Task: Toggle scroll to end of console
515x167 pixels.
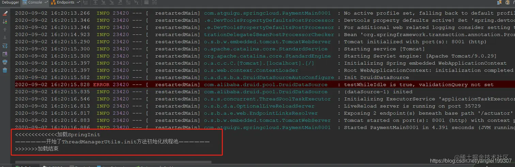Action: [x=5, y=54]
